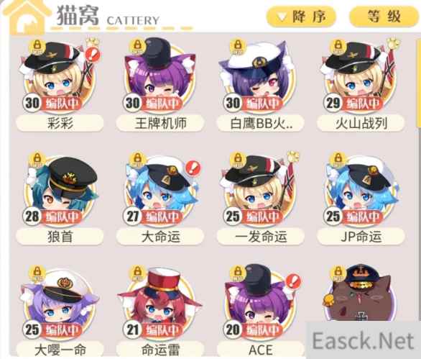Click the Cattery house icon
Screen dimensions: 421x359
[26, 17]
